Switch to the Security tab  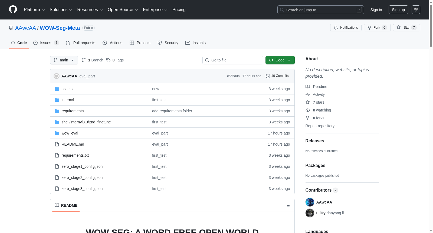point(168,43)
